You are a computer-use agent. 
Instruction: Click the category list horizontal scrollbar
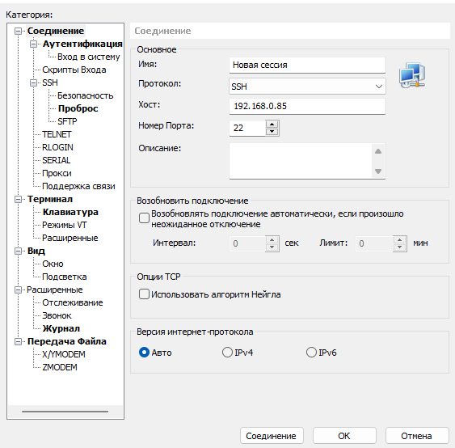(x=65, y=412)
